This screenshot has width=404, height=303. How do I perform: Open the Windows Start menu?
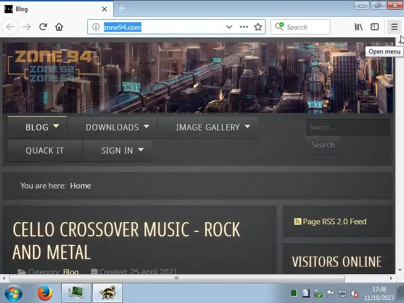(14, 293)
